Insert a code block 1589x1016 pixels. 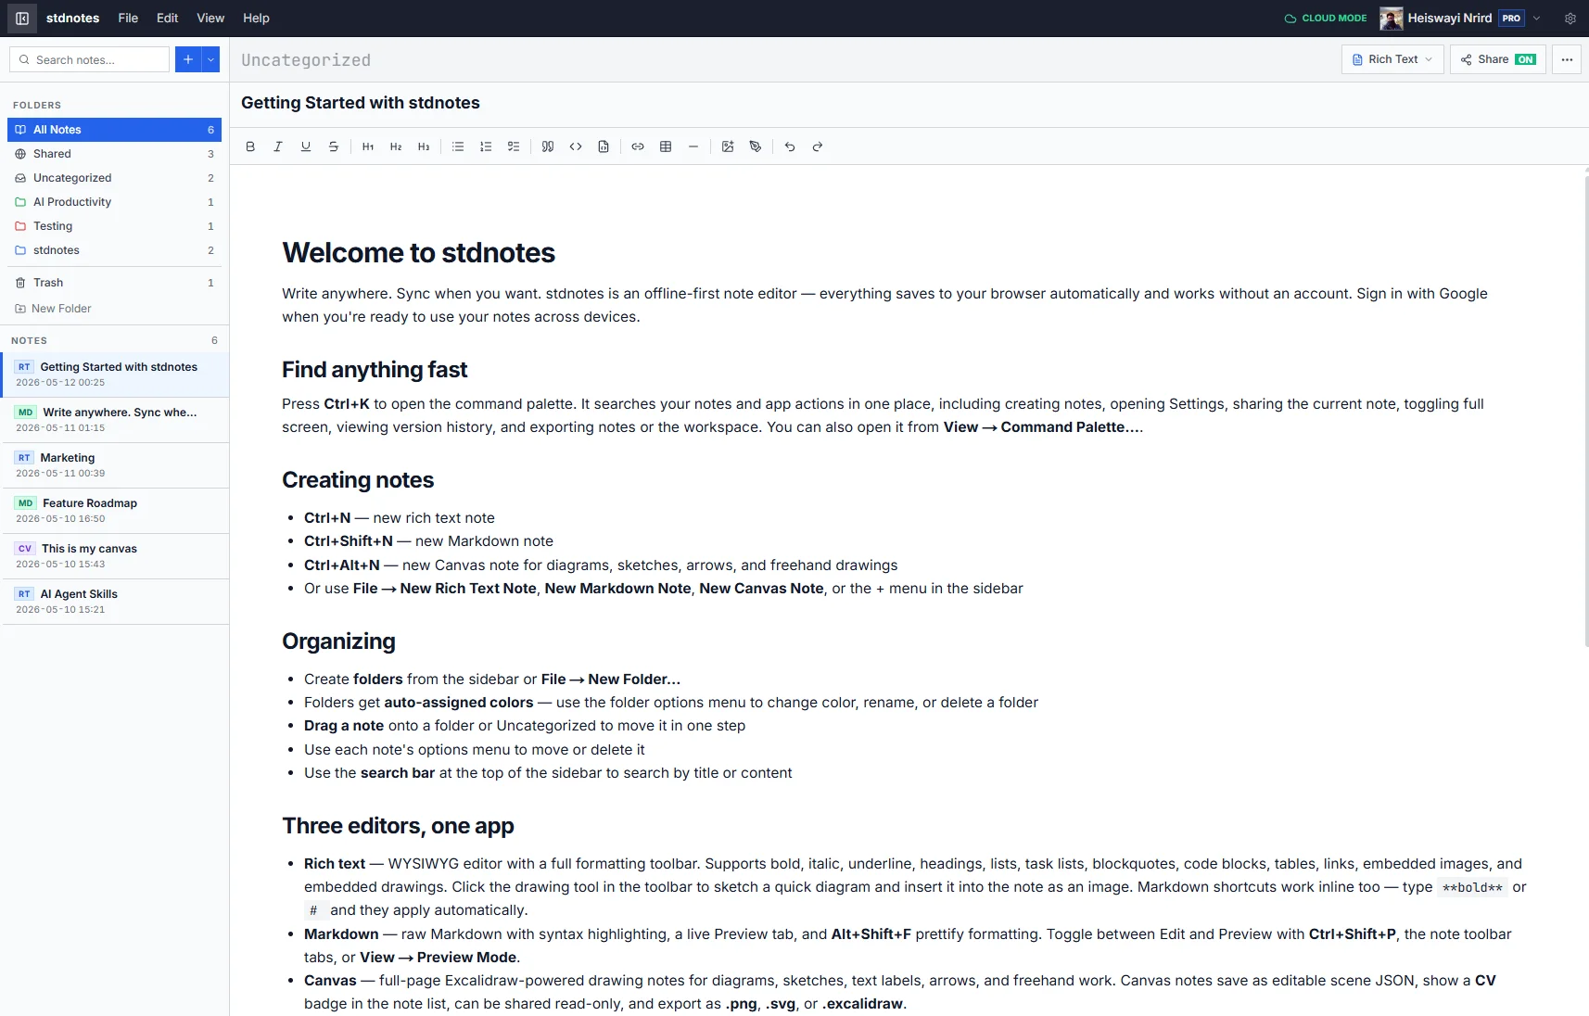click(604, 146)
